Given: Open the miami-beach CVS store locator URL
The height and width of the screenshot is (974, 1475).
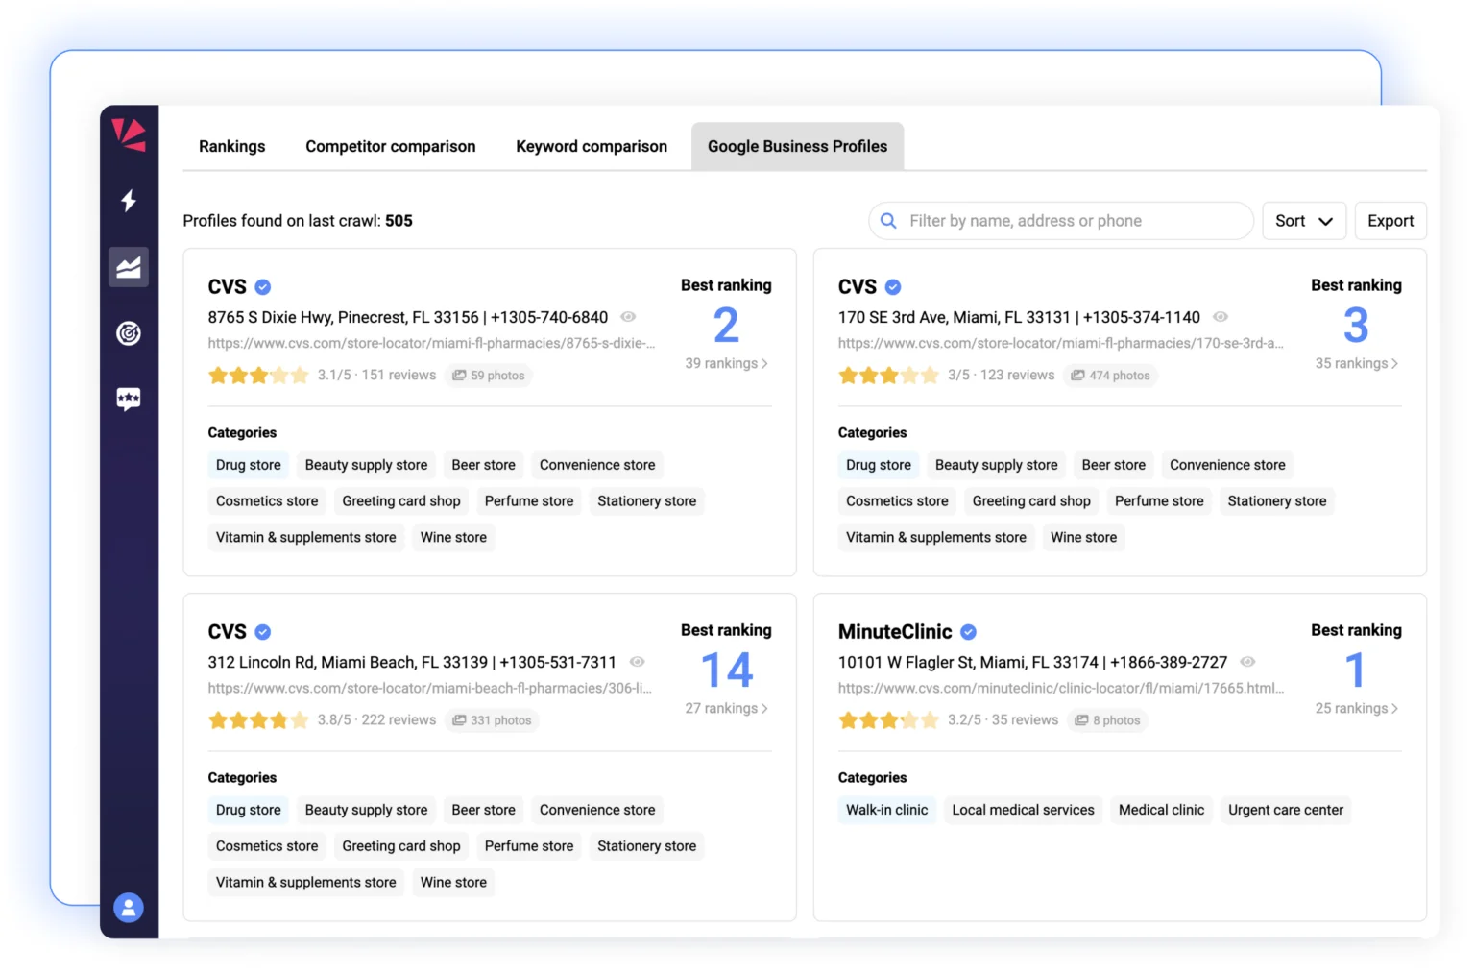Looking at the screenshot, I should pos(429,688).
